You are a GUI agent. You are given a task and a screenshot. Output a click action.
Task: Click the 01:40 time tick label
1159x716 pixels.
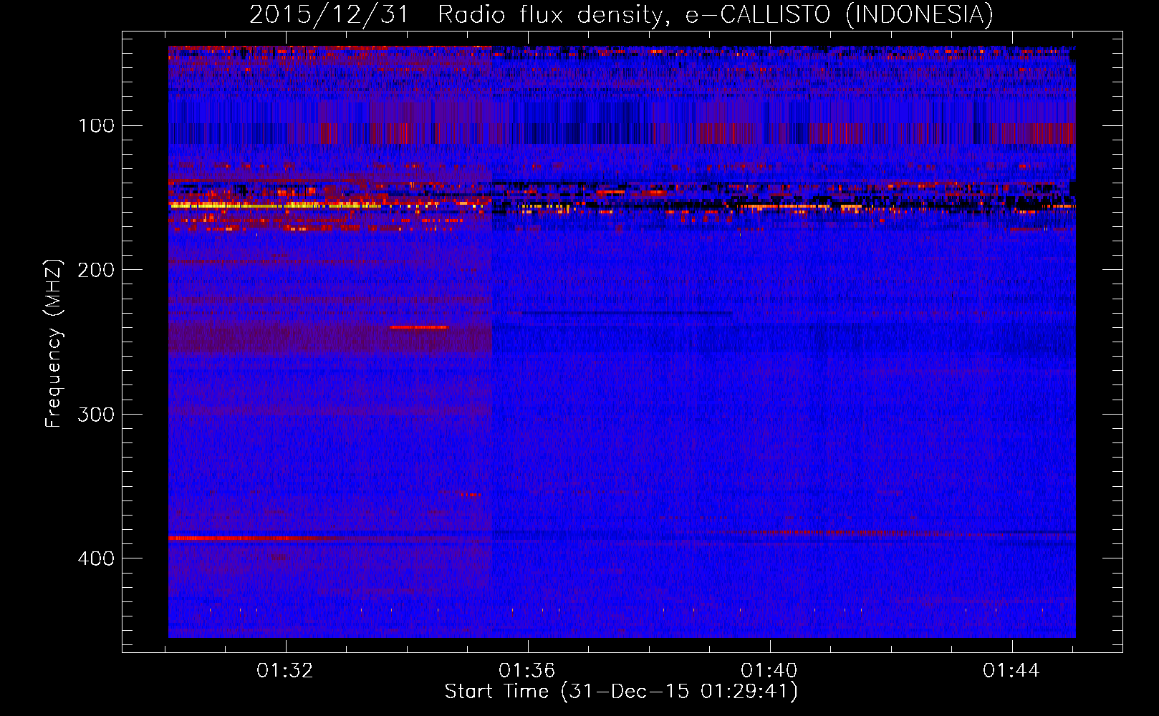[x=769, y=671]
